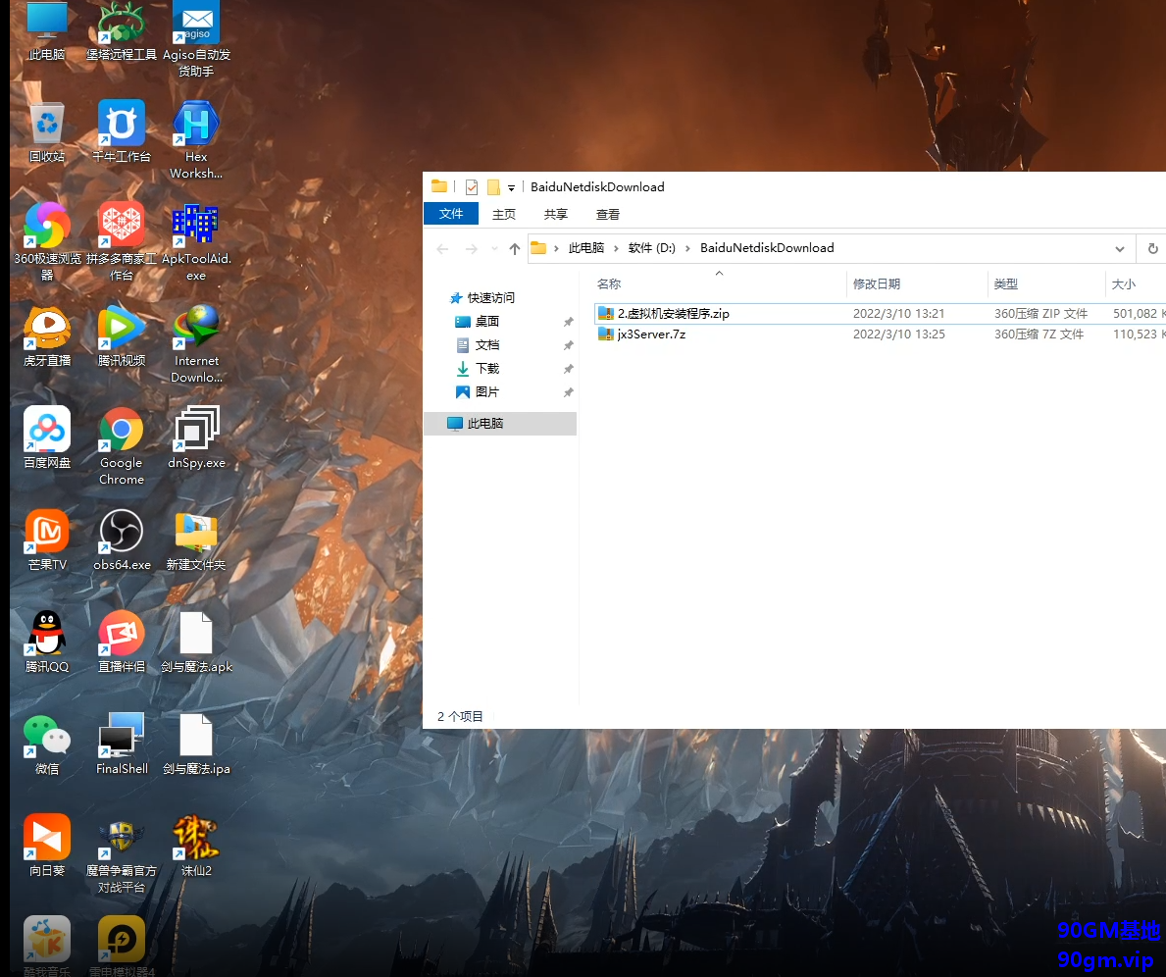Select ApkToolAid.exe desktop icon
Image resolution: width=1166 pixels, height=977 pixels.
tap(196, 242)
